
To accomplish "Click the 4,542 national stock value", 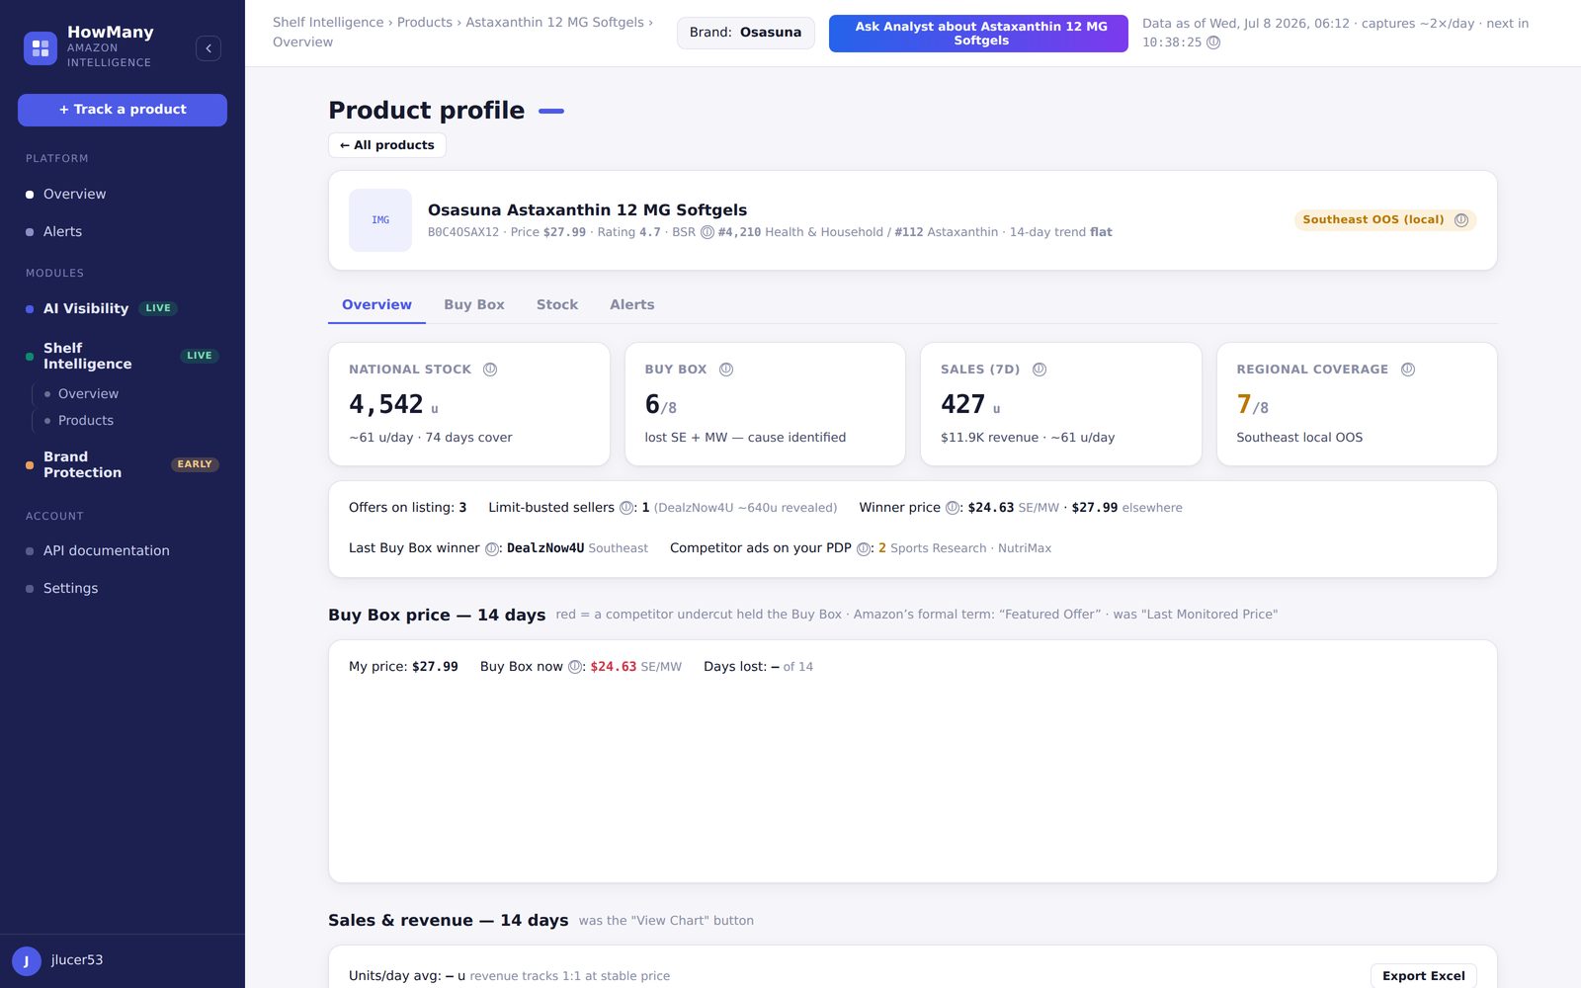I will click(x=386, y=404).
